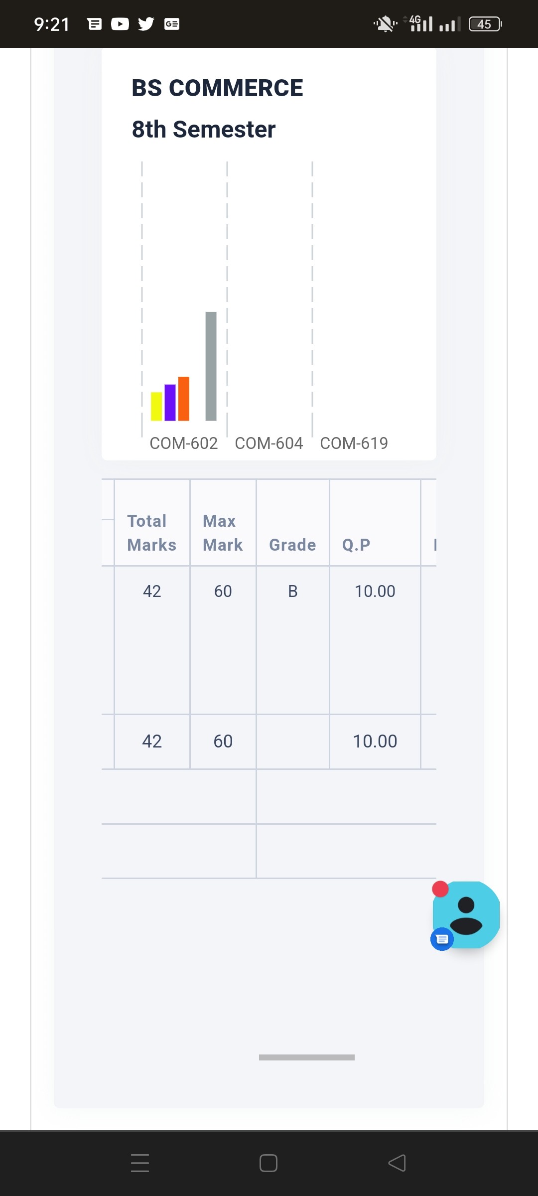Tap the Google News status icon
This screenshot has width=538, height=1196.
172,24
